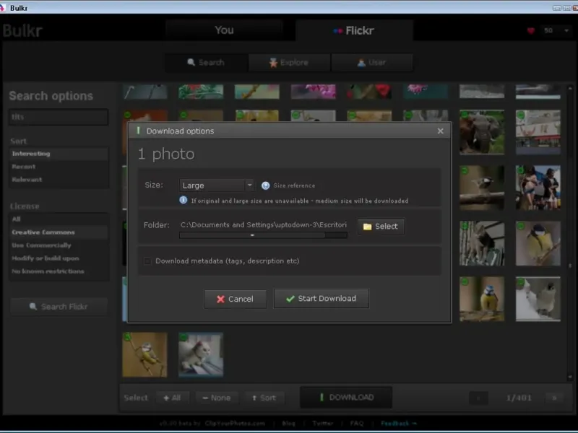Click the Search Flickr button
The width and height of the screenshot is (578, 433).
(59, 307)
